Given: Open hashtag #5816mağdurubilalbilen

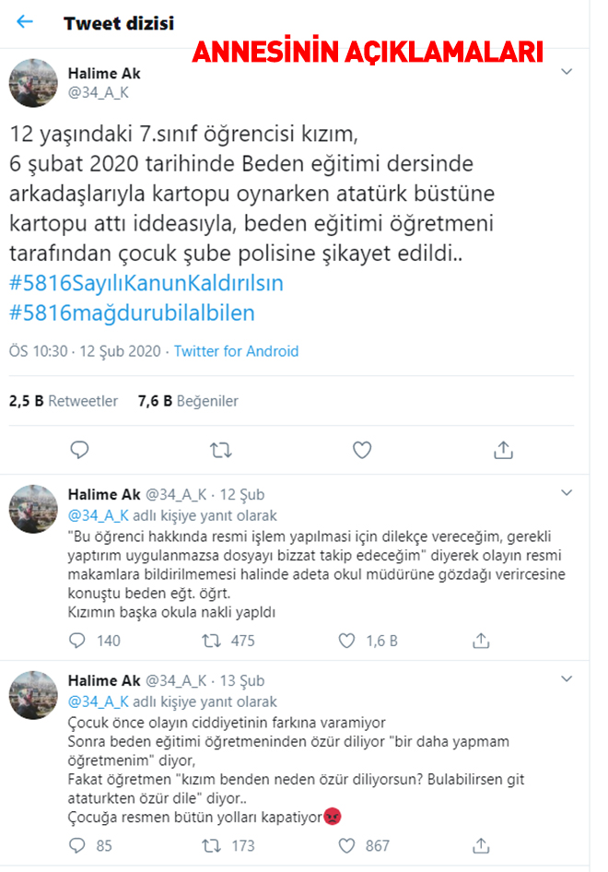Looking at the screenshot, I should 133,313.
